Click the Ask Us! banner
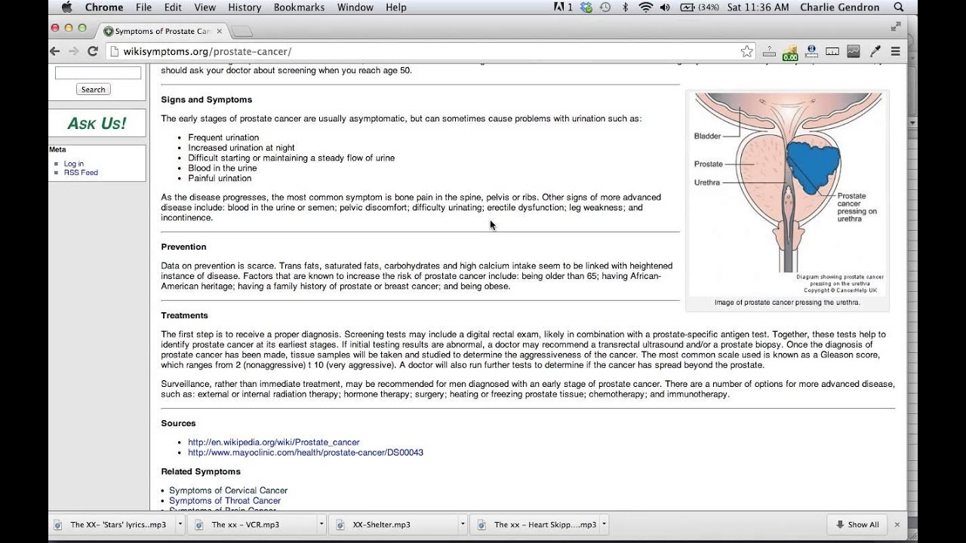The height and width of the screenshot is (543, 966). click(x=97, y=124)
